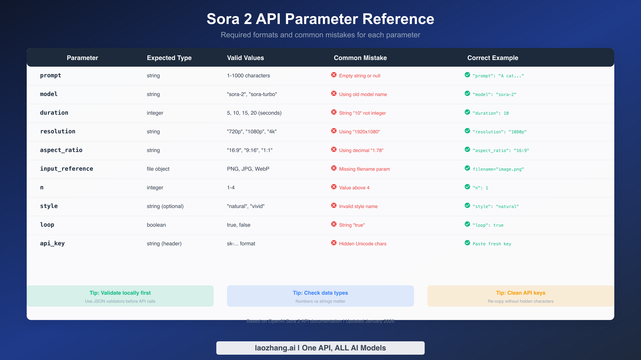Open the "Tip: Validate locally first" card
The height and width of the screenshot is (360, 641).
click(x=120, y=296)
